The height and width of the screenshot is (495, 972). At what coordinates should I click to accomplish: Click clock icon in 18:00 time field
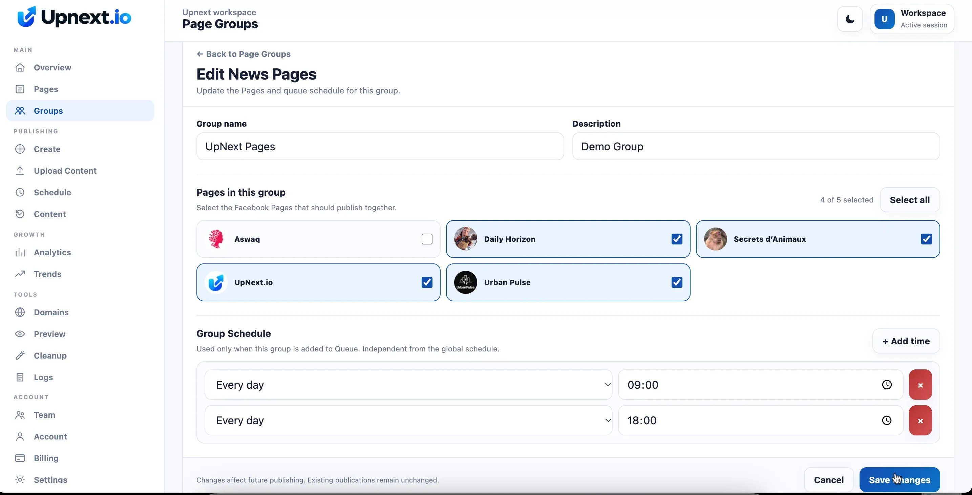coord(886,420)
